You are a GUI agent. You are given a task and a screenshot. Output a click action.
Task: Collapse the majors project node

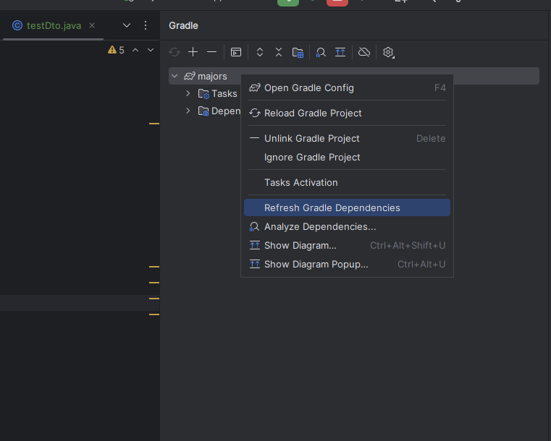point(174,76)
